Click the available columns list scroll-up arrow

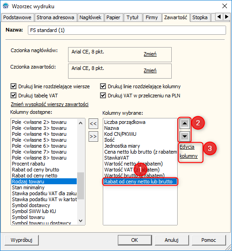pyautogui.click(x=81, y=123)
